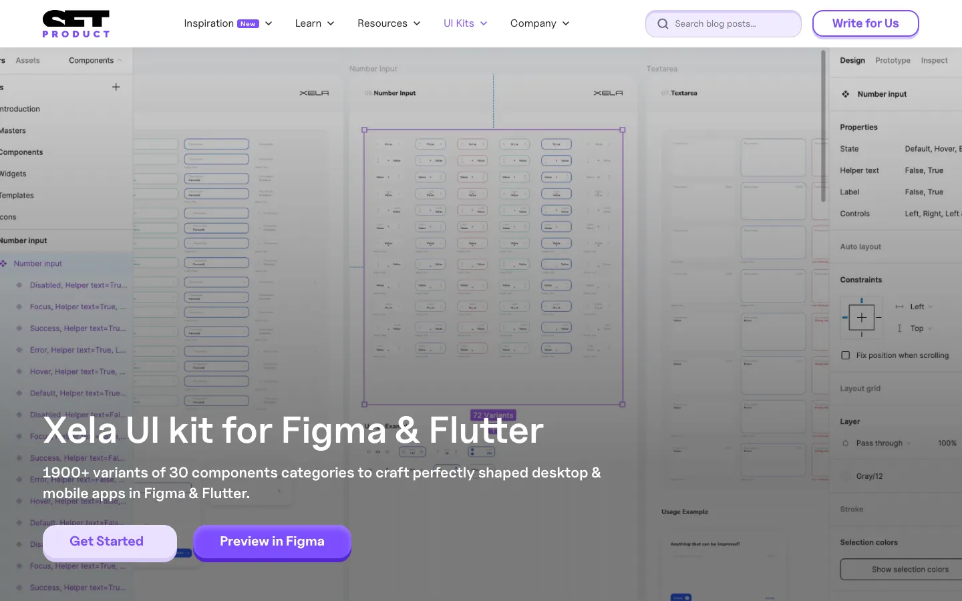The width and height of the screenshot is (962, 601).
Task: Click the Pass through blend mode icon
Action: 846,443
